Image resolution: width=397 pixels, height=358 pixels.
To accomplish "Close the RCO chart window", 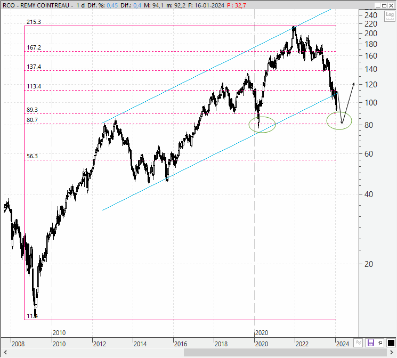I will (391, 5).
